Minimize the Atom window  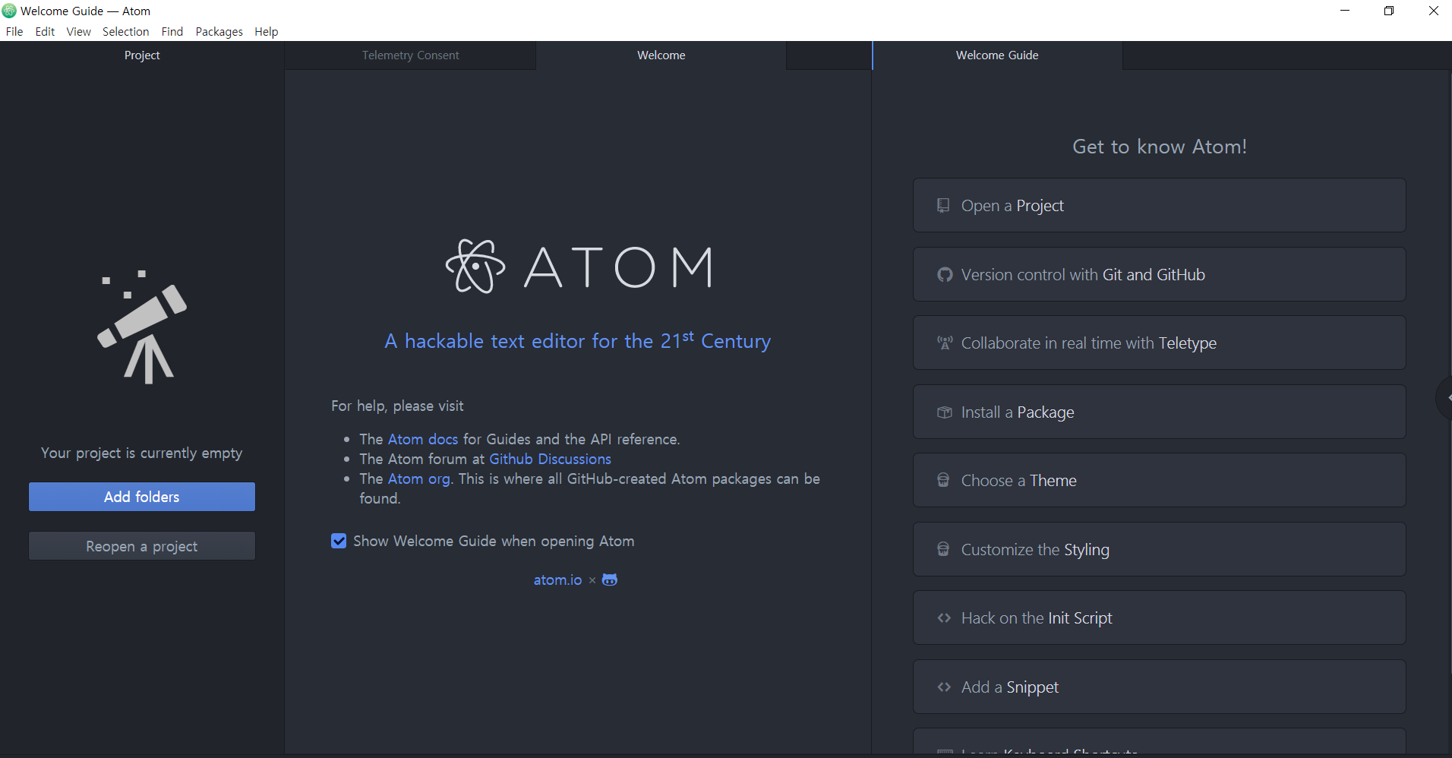(1345, 11)
